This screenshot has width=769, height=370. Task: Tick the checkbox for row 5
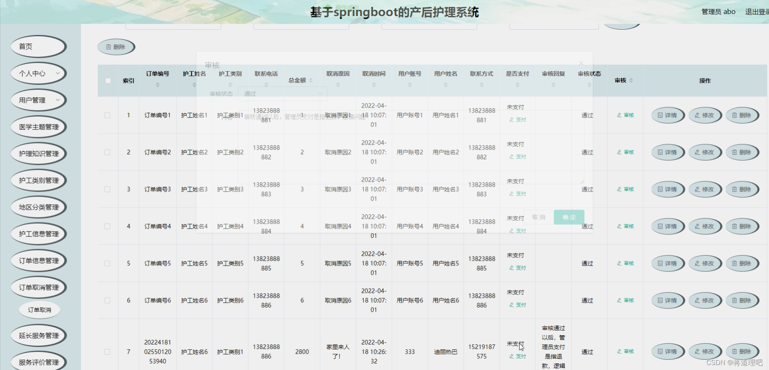point(107,263)
